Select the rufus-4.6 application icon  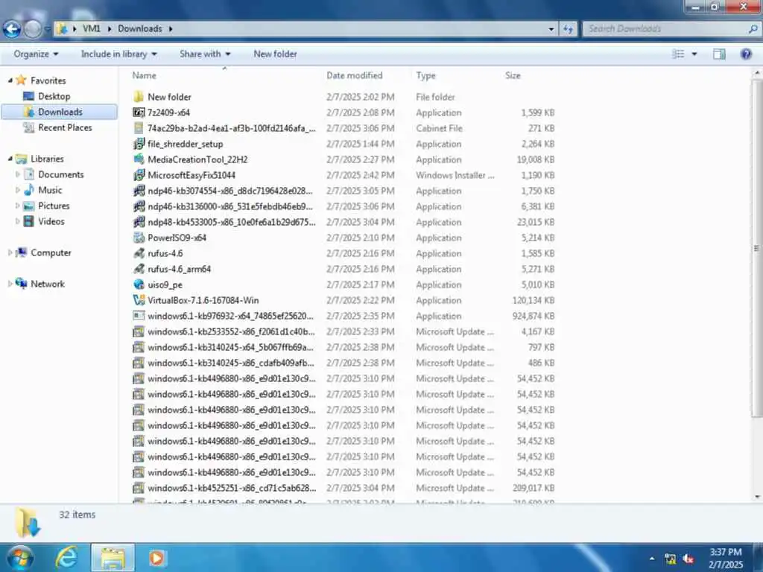[139, 253]
